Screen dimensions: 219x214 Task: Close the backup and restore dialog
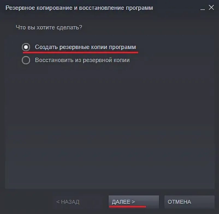click(x=211, y=7)
